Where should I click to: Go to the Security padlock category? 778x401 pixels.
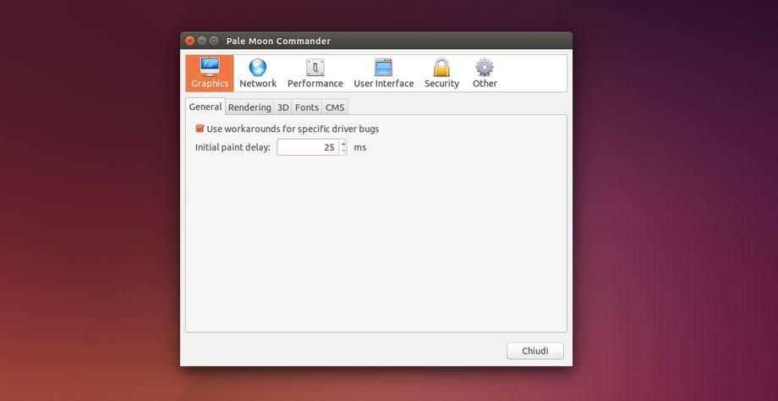pyautogui.click(x=441, y=74)
